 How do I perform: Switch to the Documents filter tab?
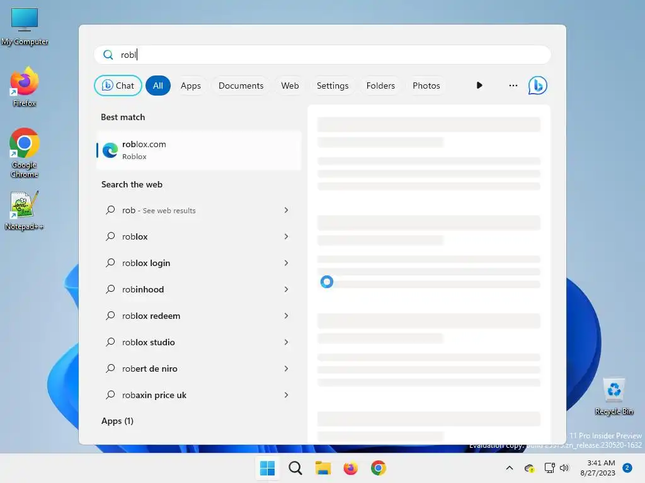pyautogui.click(x=241, y=86)
